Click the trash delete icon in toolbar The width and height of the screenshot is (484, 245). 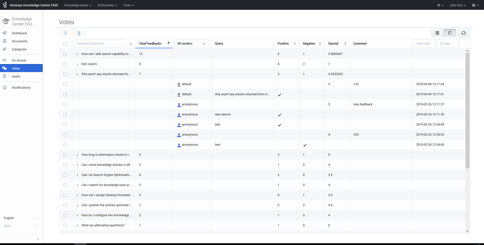click(79, 33)
